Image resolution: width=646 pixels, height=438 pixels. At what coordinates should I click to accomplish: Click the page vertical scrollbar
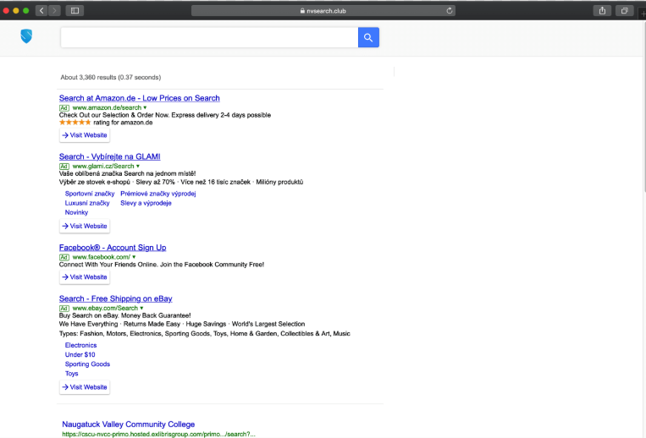pyautogui.click(x=643, y=107)
